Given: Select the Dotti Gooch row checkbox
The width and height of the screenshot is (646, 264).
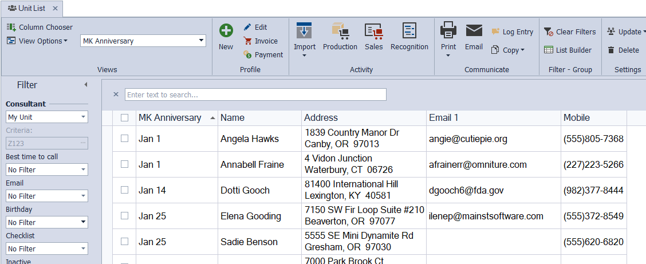Looking at the screenshot, I should [125, 190].
